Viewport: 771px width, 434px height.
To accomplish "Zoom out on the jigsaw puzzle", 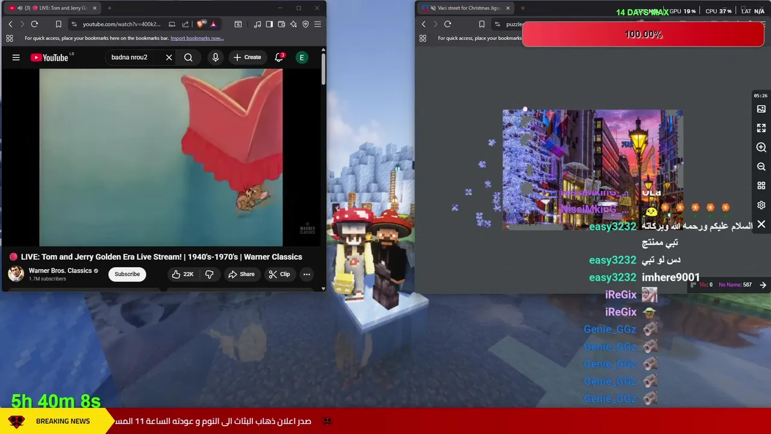I will pos(761,167).
